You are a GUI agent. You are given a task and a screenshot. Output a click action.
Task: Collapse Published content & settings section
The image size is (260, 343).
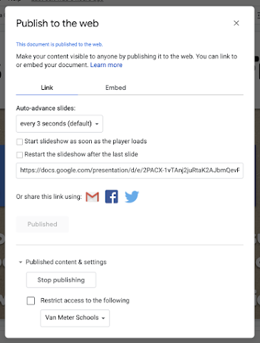pos(63,262)
